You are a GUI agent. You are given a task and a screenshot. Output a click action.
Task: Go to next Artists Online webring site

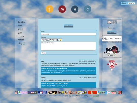119,52
